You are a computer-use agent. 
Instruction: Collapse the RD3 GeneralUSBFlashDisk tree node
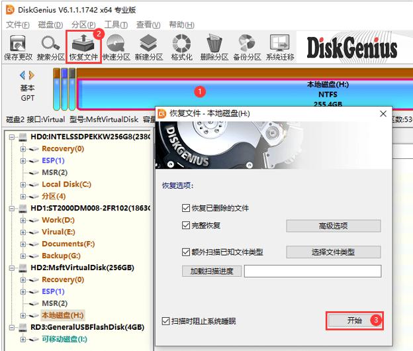pos(12,328)
